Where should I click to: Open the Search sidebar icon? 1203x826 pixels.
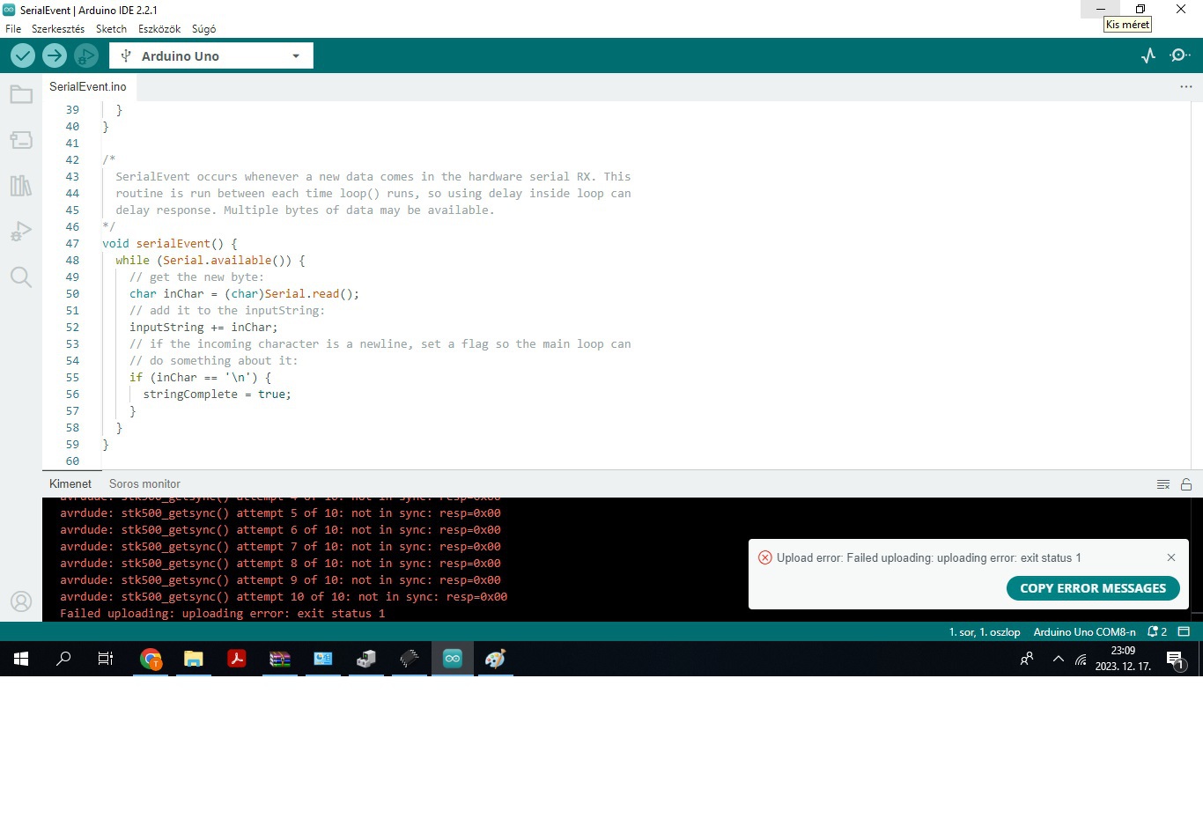pyautogui.click(x=21, y=277)
